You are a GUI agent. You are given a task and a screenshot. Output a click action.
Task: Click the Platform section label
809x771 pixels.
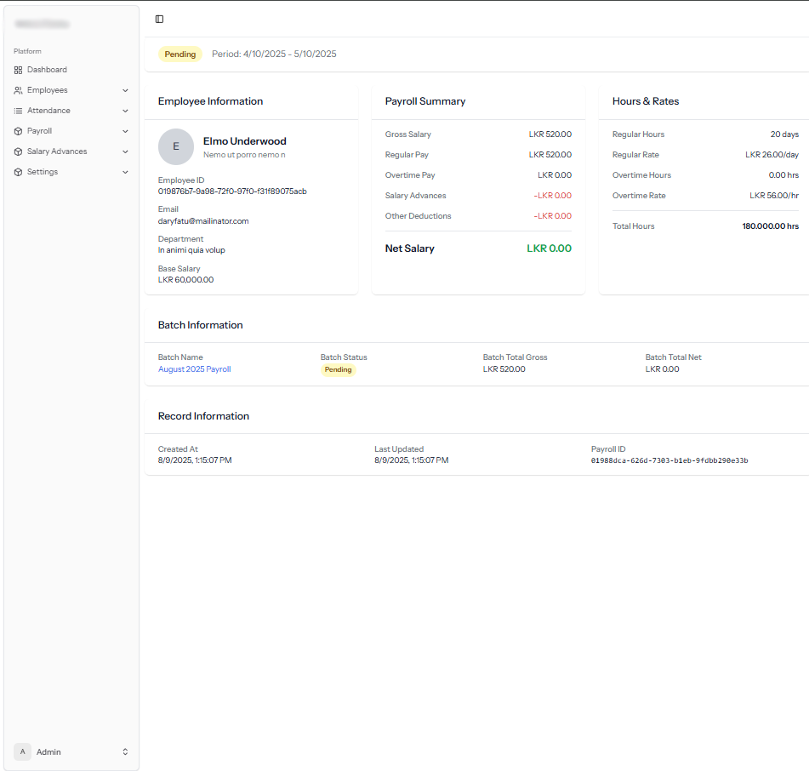coord(27,51)
